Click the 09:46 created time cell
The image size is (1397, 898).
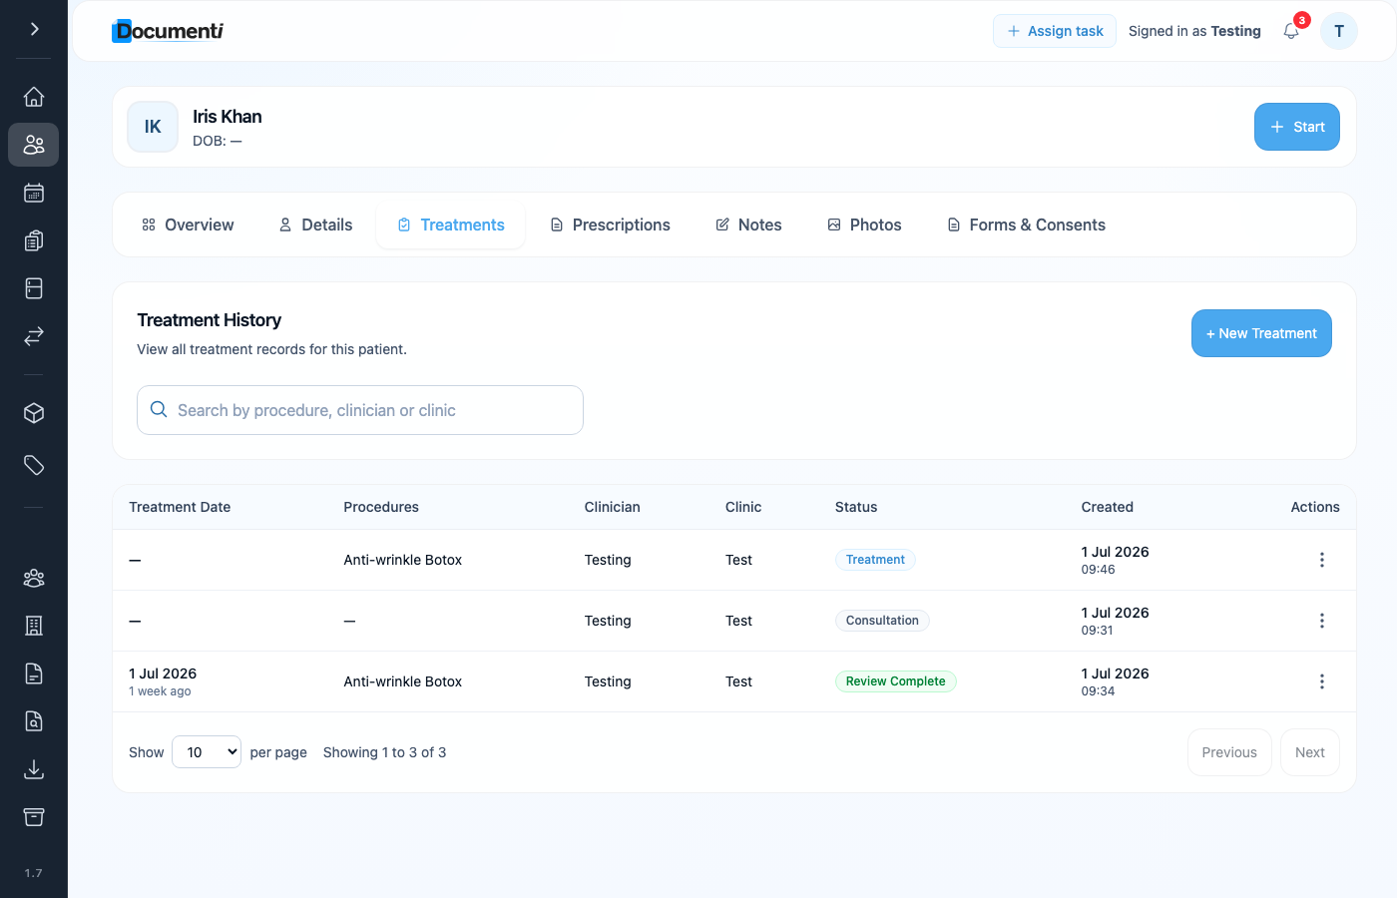coord(1098,570)
